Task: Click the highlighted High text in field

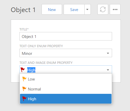Action: pos(31,70)
